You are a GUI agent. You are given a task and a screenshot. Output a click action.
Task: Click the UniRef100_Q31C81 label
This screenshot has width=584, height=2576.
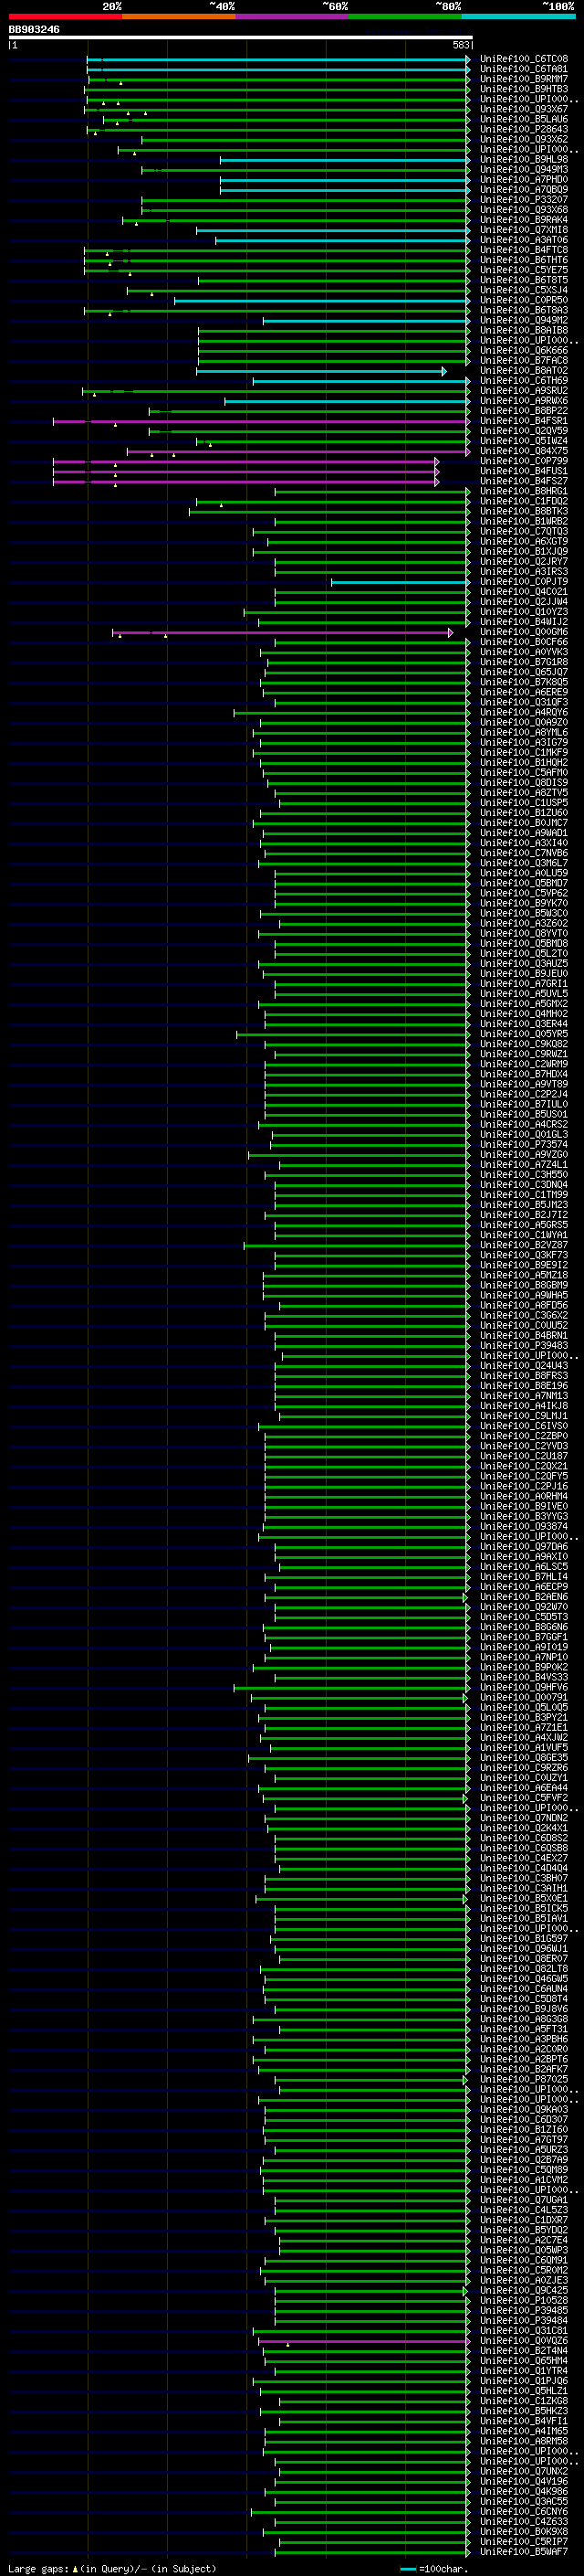[523, 2330]
